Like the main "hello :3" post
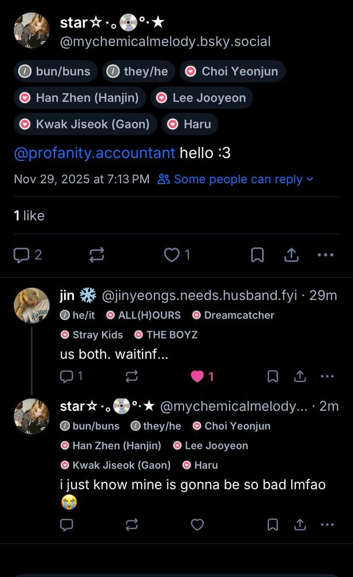 click(172, 254)
